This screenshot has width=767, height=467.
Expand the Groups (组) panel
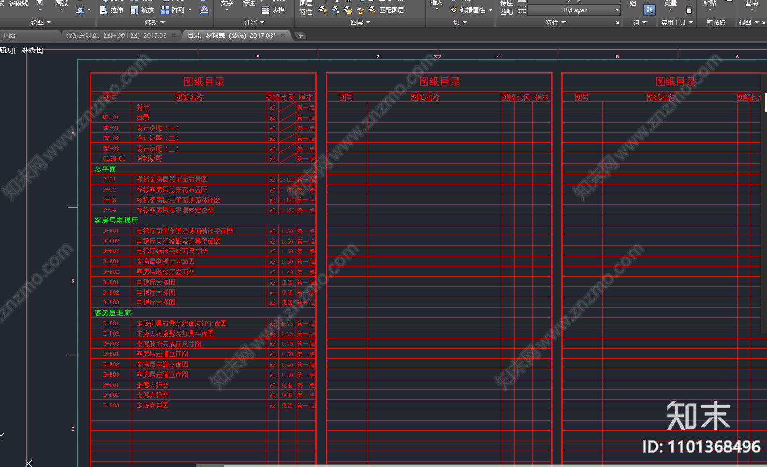[640, 23]
